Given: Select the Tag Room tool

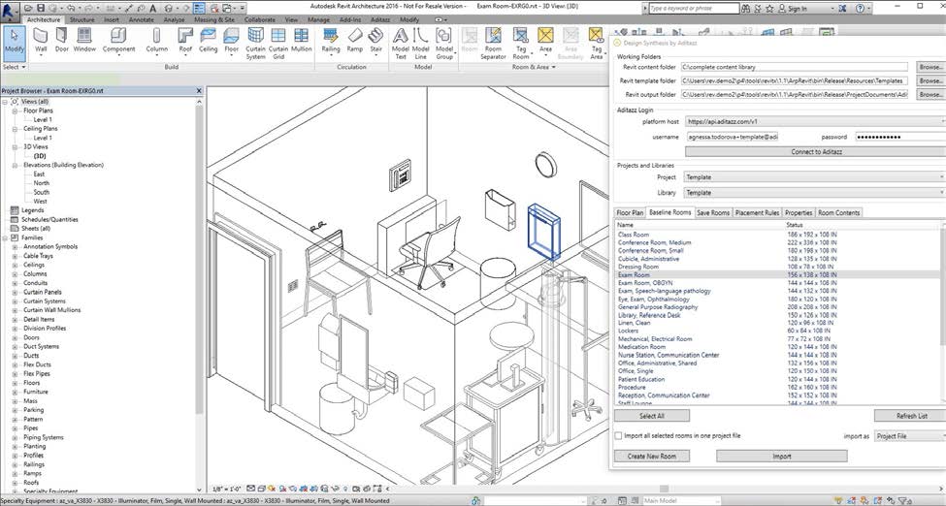Looking at the screenshot, I should coord(521,44).
